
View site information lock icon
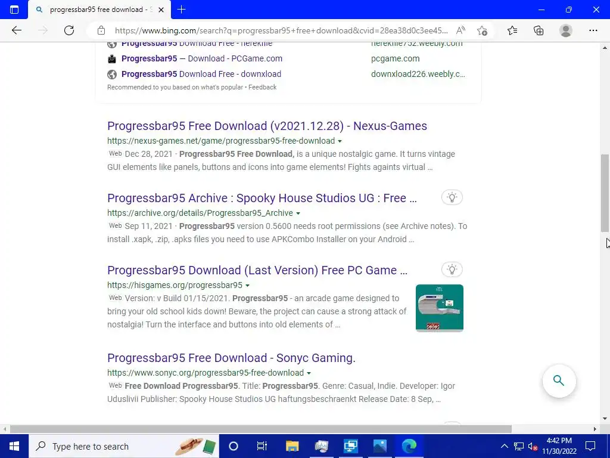pyautogui.click(x=101, y=30)
